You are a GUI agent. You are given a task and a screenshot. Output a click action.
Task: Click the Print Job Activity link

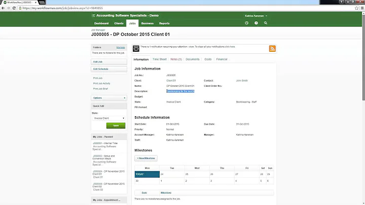tap(102, 83)
